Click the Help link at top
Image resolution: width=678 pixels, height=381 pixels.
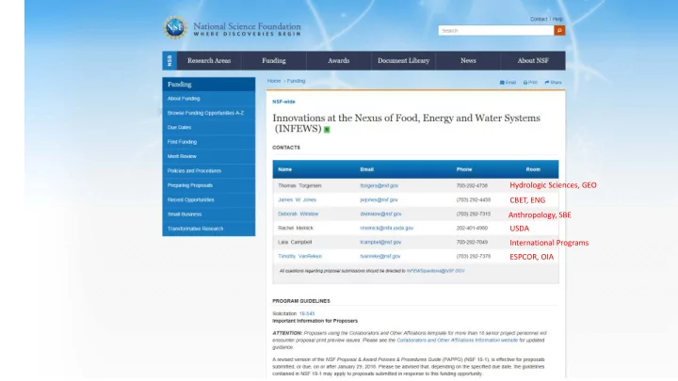pos(557,19)
